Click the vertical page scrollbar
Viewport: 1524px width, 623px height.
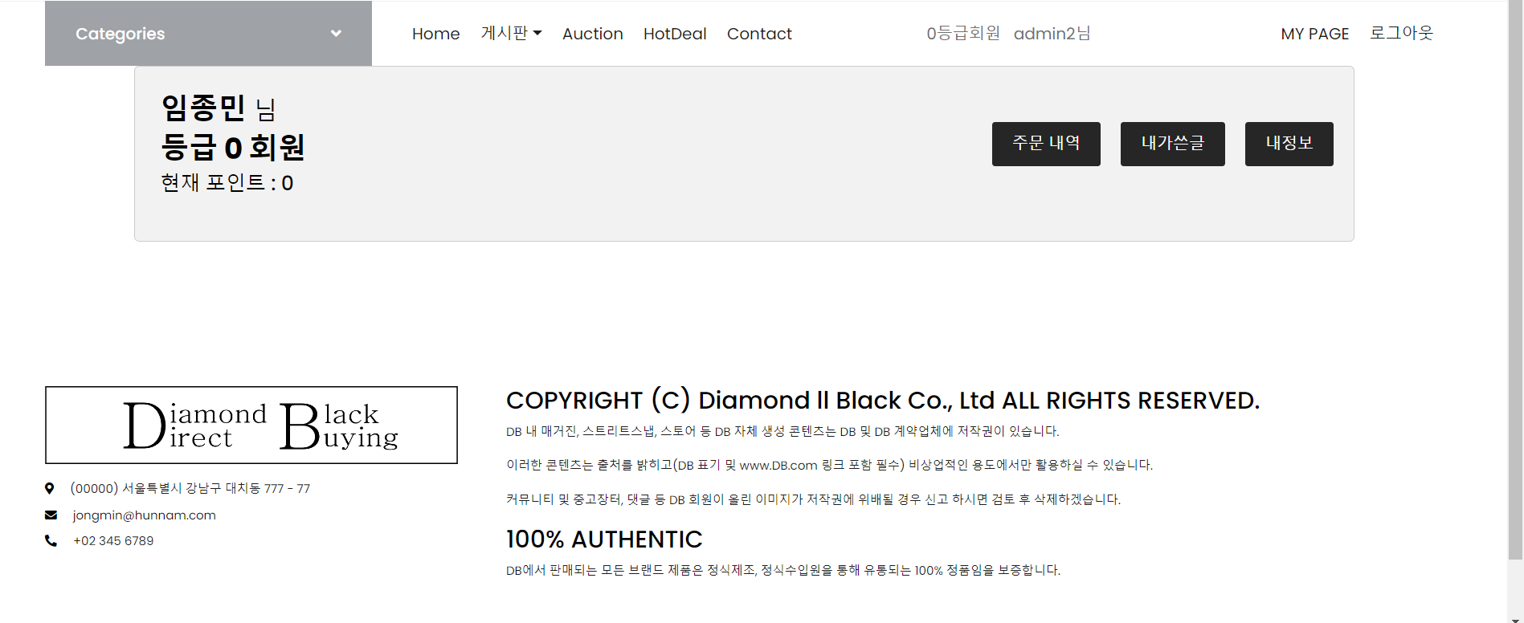click(x=1515, y=281)
